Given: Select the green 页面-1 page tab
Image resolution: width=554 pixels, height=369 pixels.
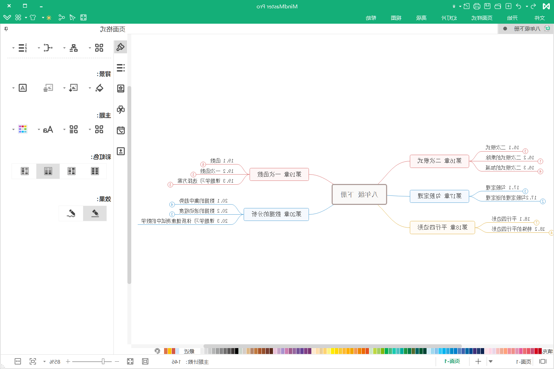Looking at the screenshot, I should tap(452, 361).
